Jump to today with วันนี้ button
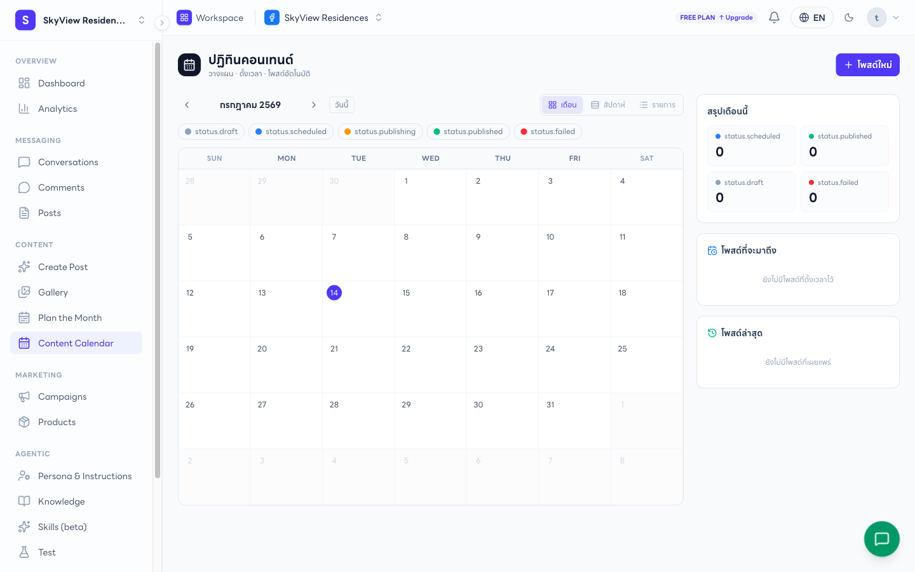 tap(342, 105)
